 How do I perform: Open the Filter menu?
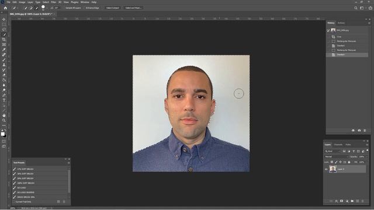[x=53, y=2]
